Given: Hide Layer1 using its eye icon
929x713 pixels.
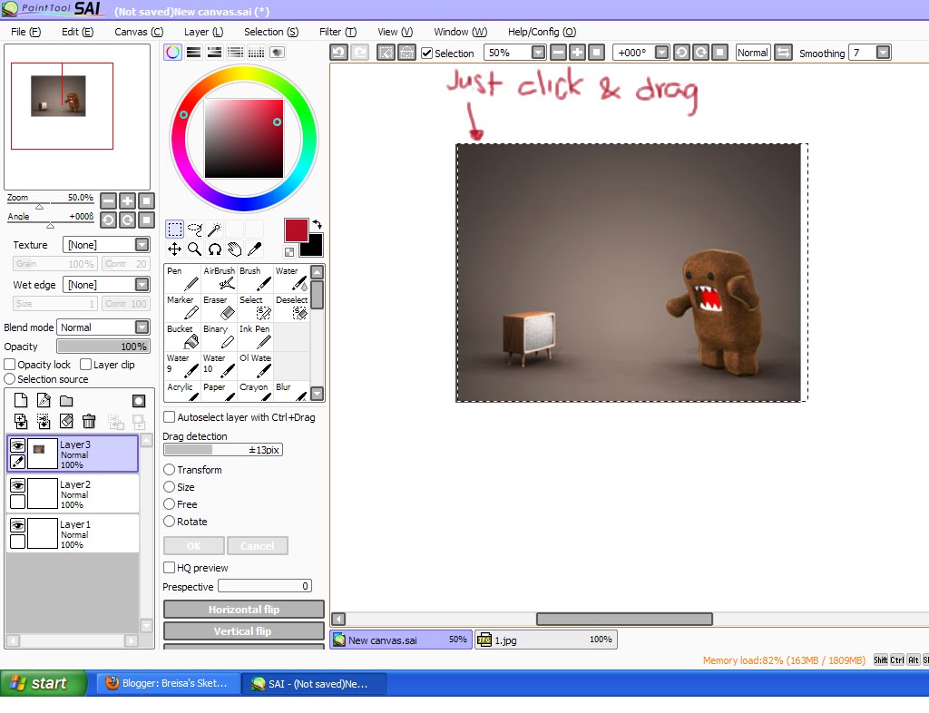Looking at the screenshot, I should coord(18,525).
